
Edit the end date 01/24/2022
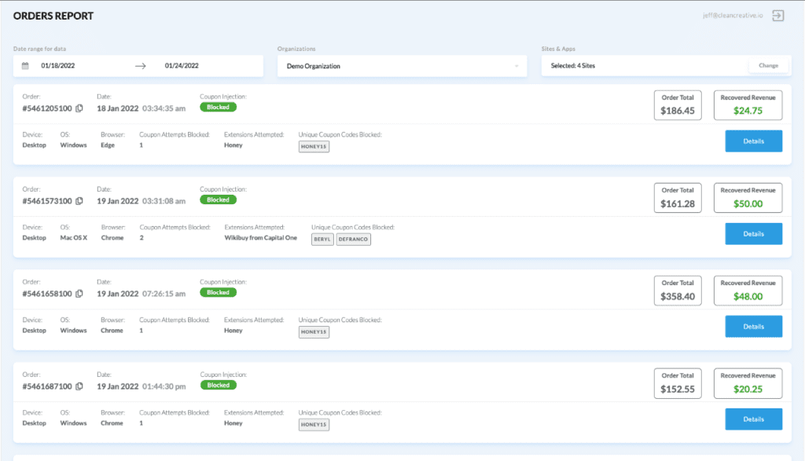(182, 66)
